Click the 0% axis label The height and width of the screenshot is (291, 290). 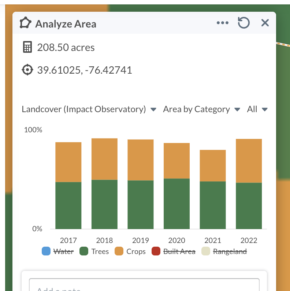(x=37, y=229)
